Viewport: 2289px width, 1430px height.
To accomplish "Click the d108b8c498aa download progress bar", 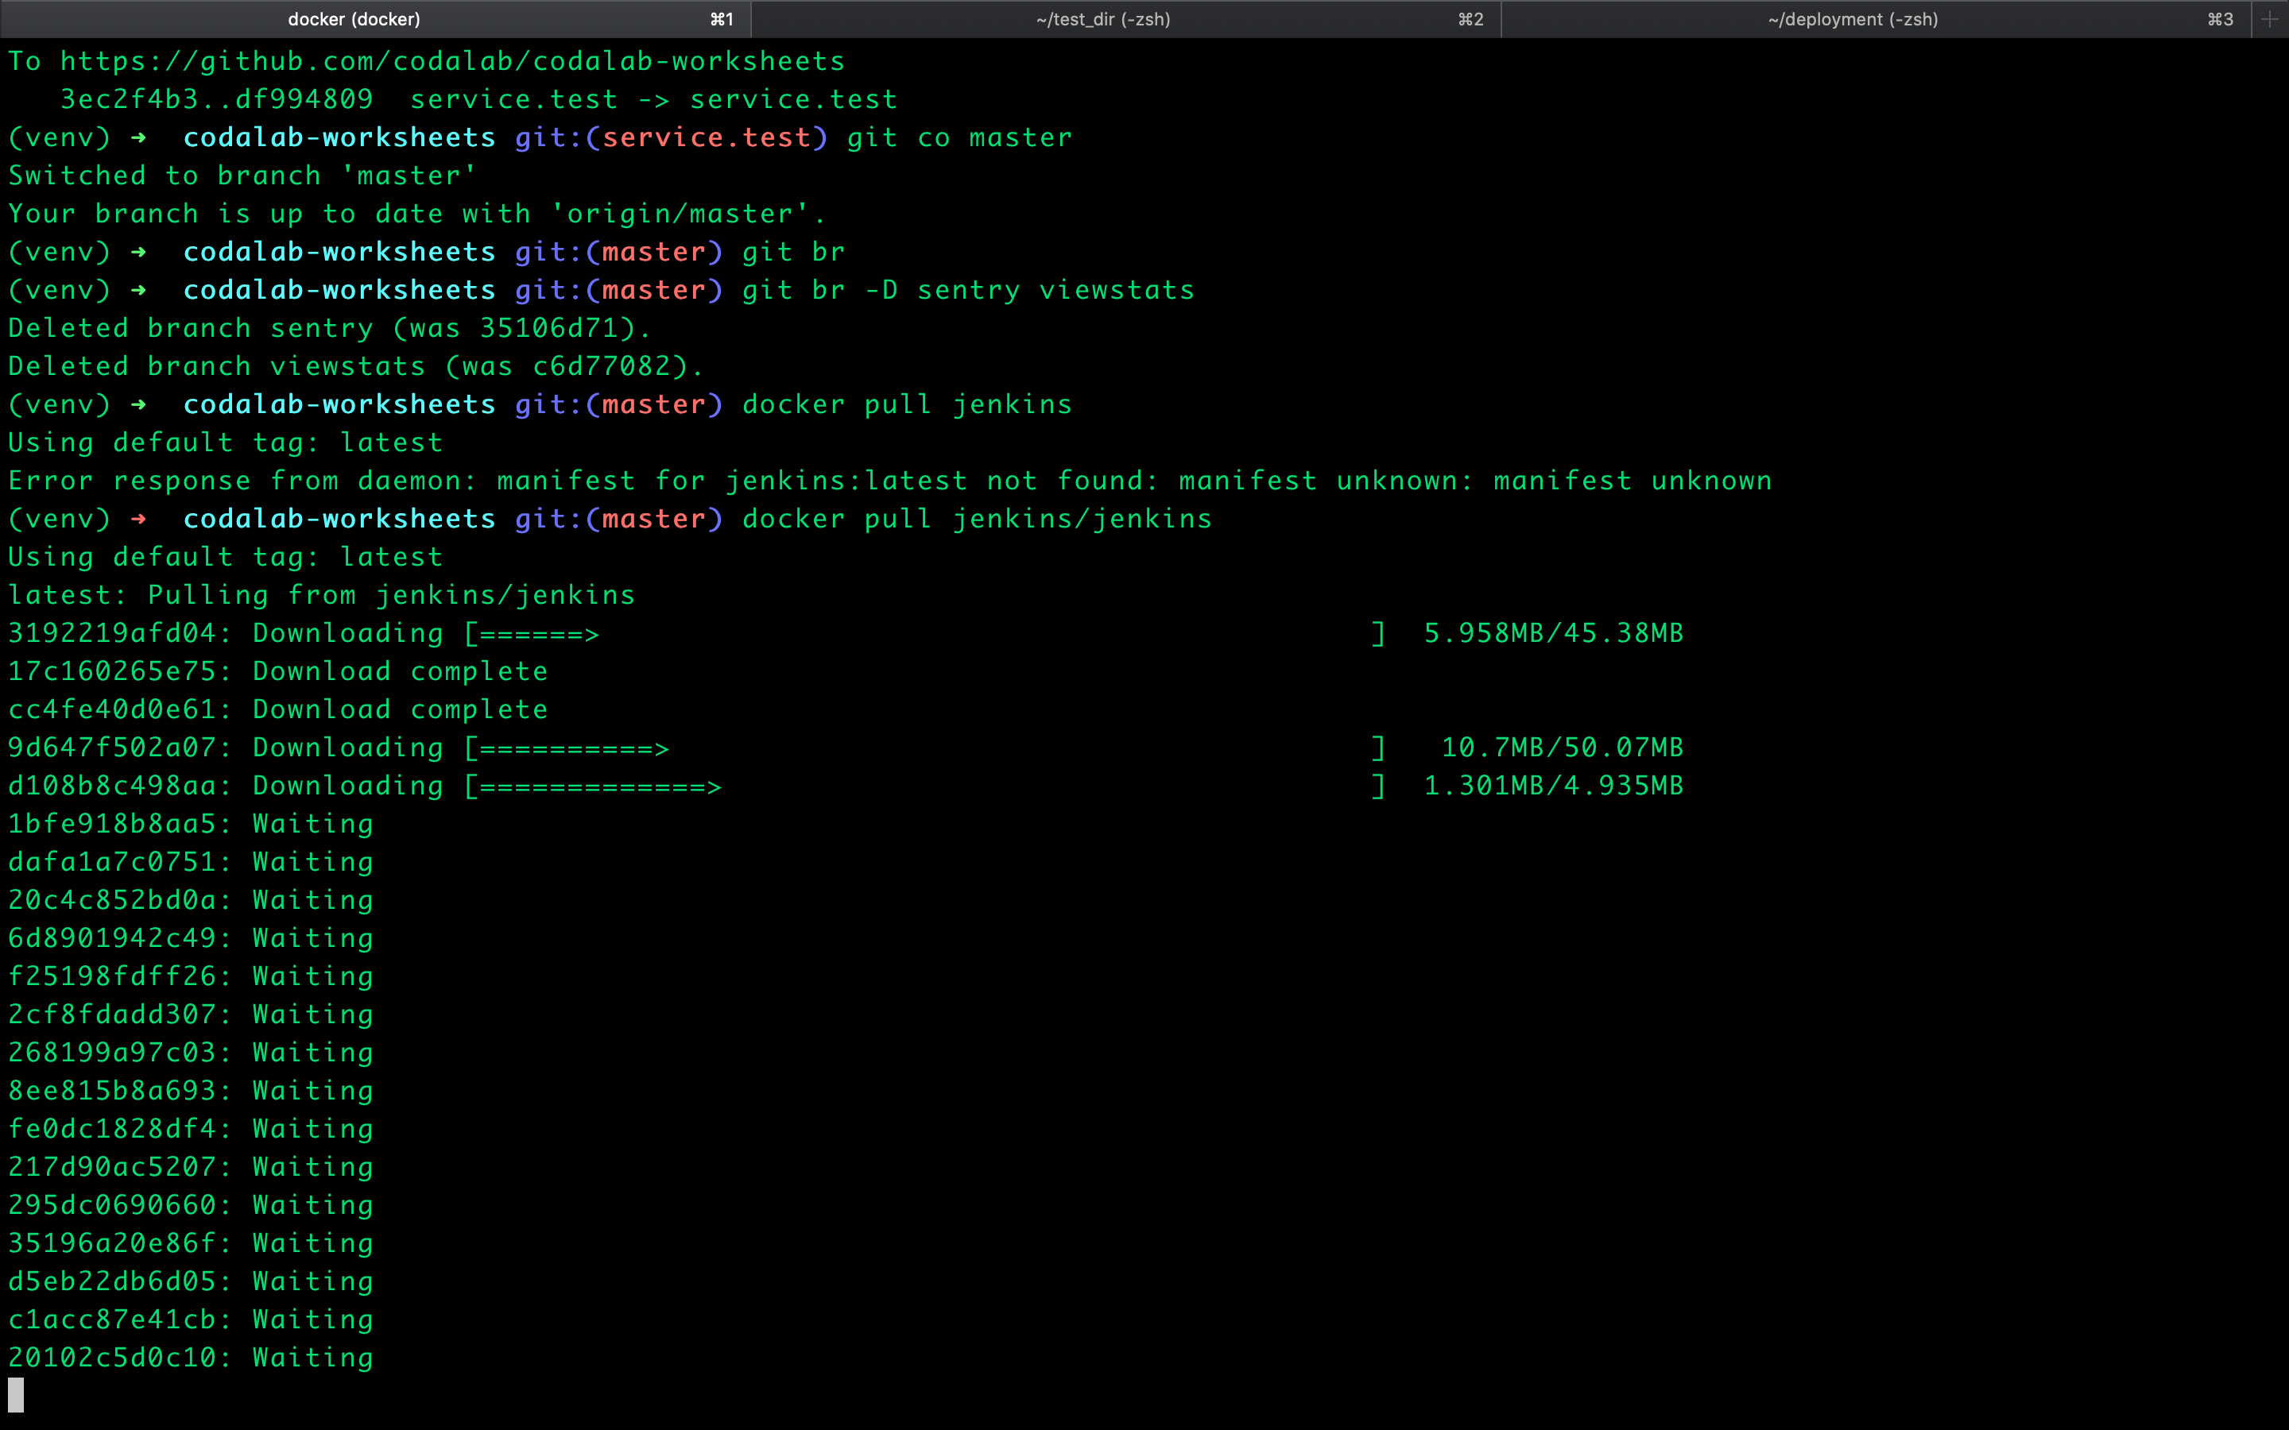I will pos(596,785).
